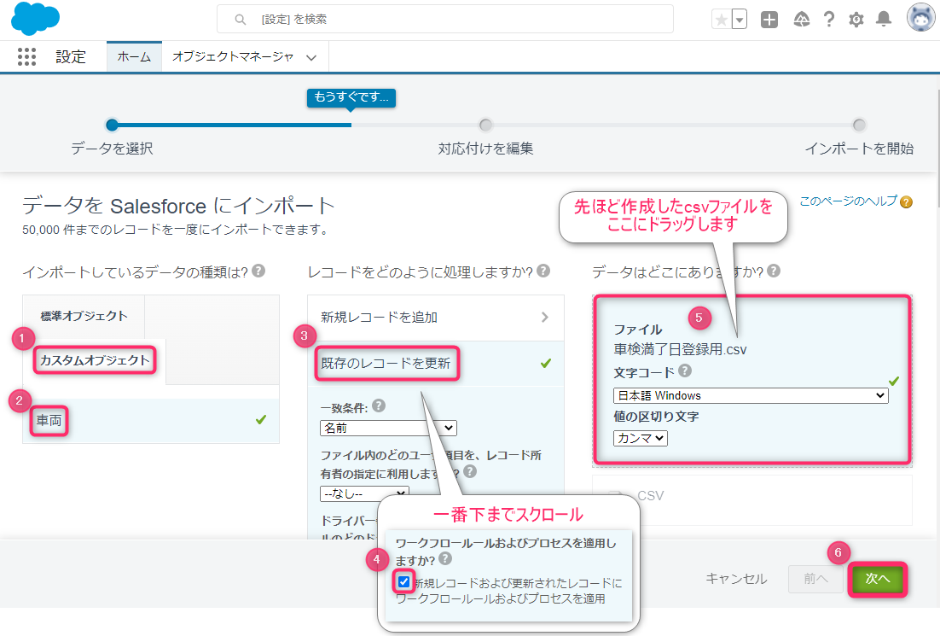Open the 日本語 Windows encoding dropdown

coord(751,395)
